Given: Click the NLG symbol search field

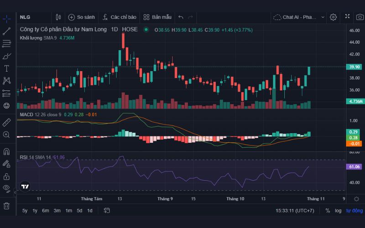Looking at the screenshot, I should tap(33, 17).
